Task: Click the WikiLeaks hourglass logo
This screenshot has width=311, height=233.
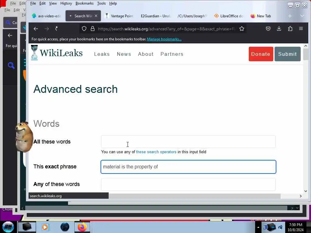Action: click(34, 53)
